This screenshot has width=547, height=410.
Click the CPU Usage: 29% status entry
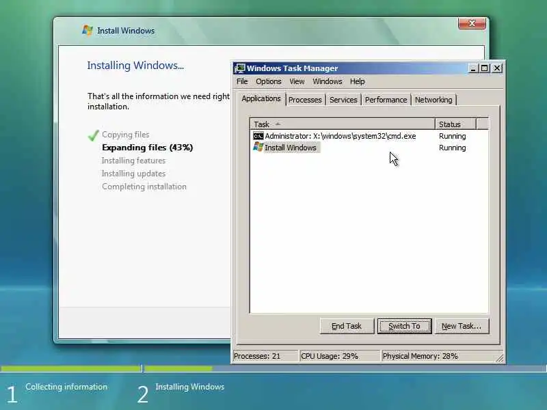tap(339, 356)
